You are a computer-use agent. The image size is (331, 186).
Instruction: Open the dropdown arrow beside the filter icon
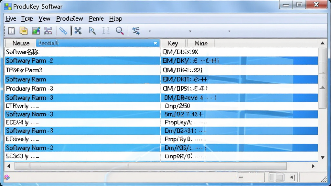point(150,31)
